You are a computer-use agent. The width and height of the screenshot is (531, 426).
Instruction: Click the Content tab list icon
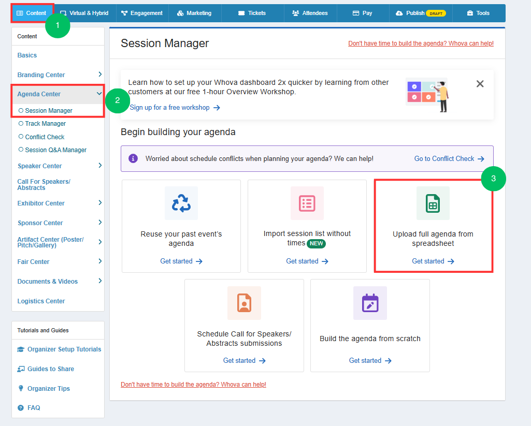click(20, 13)
